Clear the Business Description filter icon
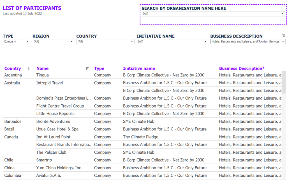 284,36
